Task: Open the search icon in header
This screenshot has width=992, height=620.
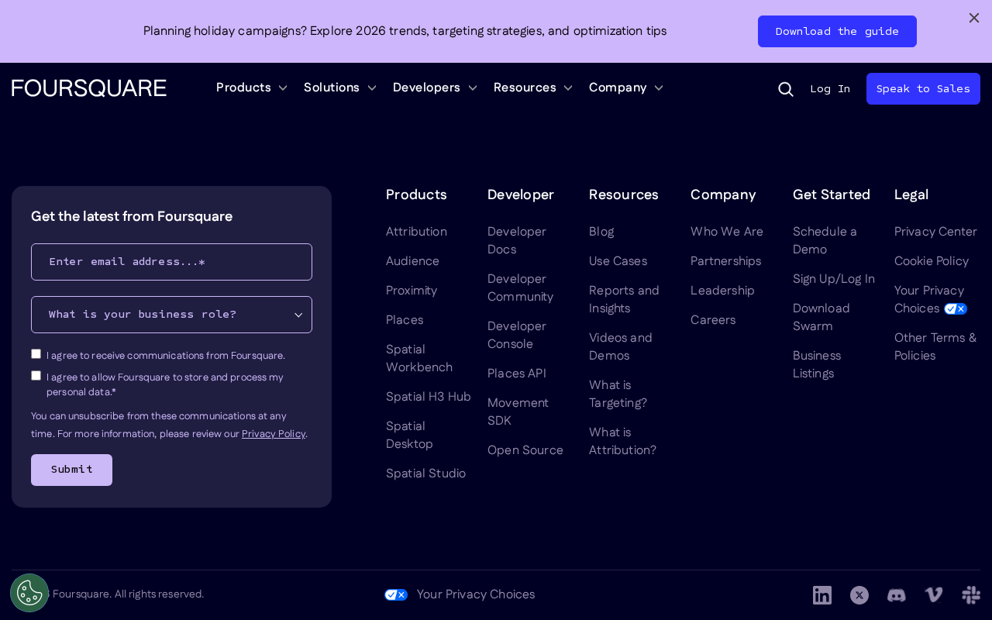Action: pyautogui.click(x=786, y=89)
